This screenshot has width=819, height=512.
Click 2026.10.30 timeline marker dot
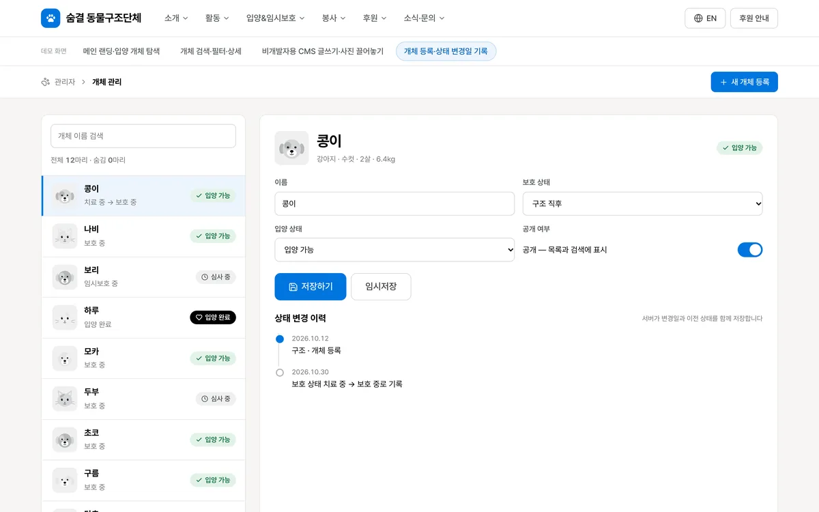click(280, 373)
